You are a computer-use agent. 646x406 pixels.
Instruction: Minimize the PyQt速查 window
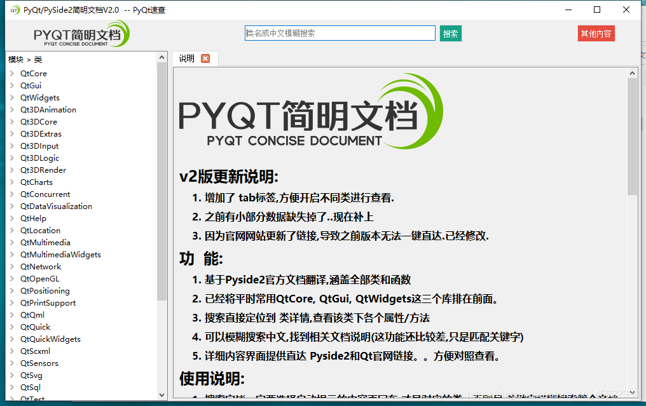[x=568, y=10]
